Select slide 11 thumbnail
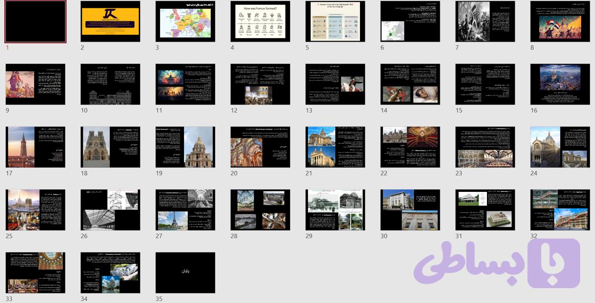Viewport: 595px width, 303px height. tap(185, 84)
